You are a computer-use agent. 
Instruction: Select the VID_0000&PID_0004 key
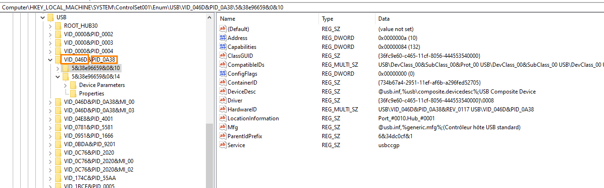coord(88,51)
